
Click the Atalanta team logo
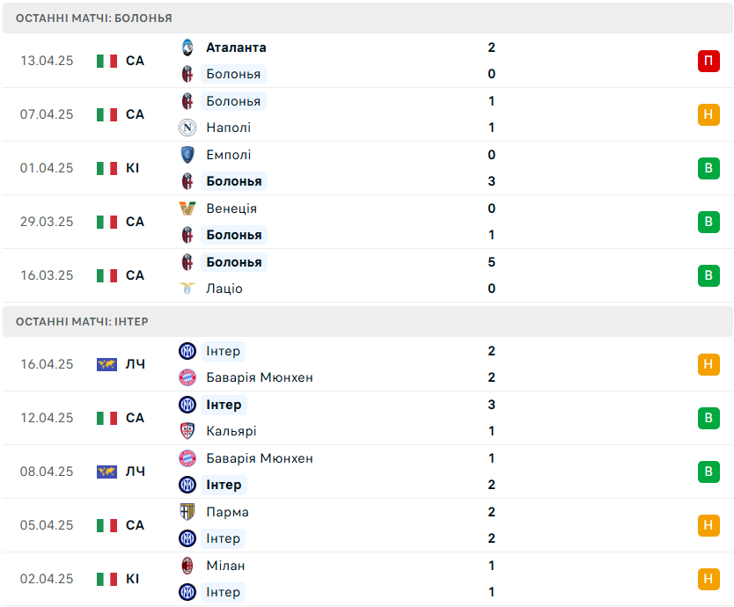coord(187,48)
